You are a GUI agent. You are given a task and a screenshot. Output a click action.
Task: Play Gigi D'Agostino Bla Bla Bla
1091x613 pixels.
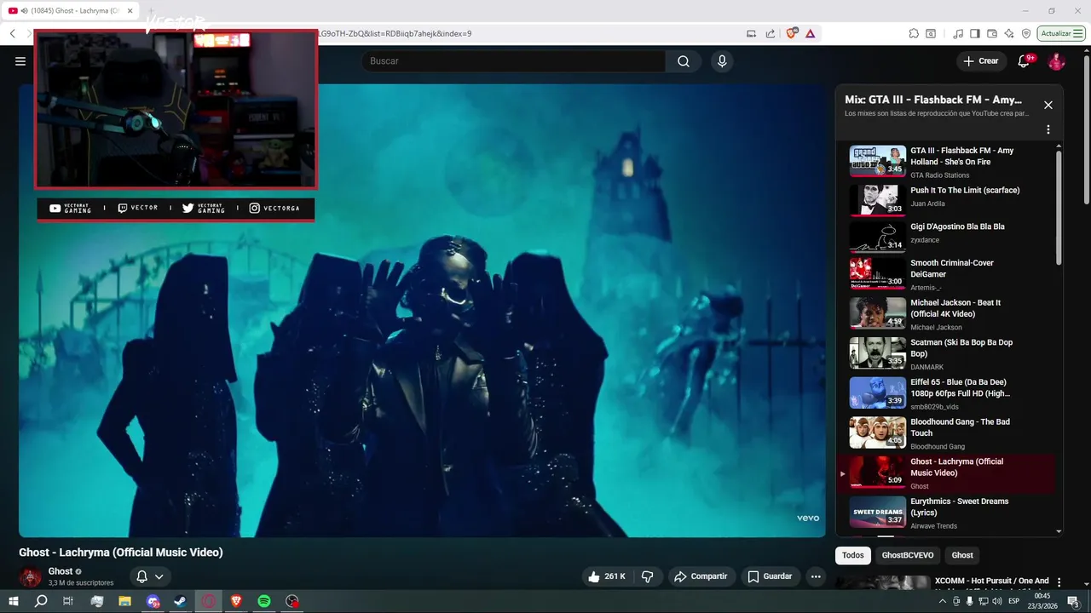[944, 238]
